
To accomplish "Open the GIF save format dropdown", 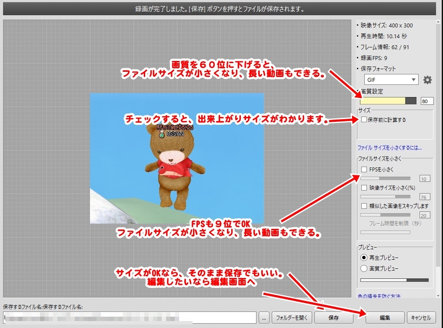I will 391,80.
